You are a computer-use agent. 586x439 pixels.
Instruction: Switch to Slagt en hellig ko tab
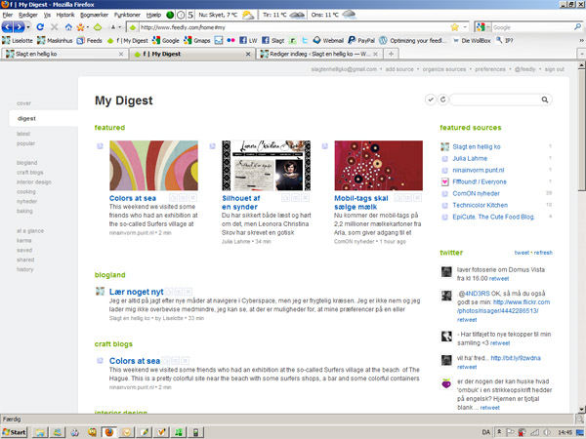coord(65,54)
